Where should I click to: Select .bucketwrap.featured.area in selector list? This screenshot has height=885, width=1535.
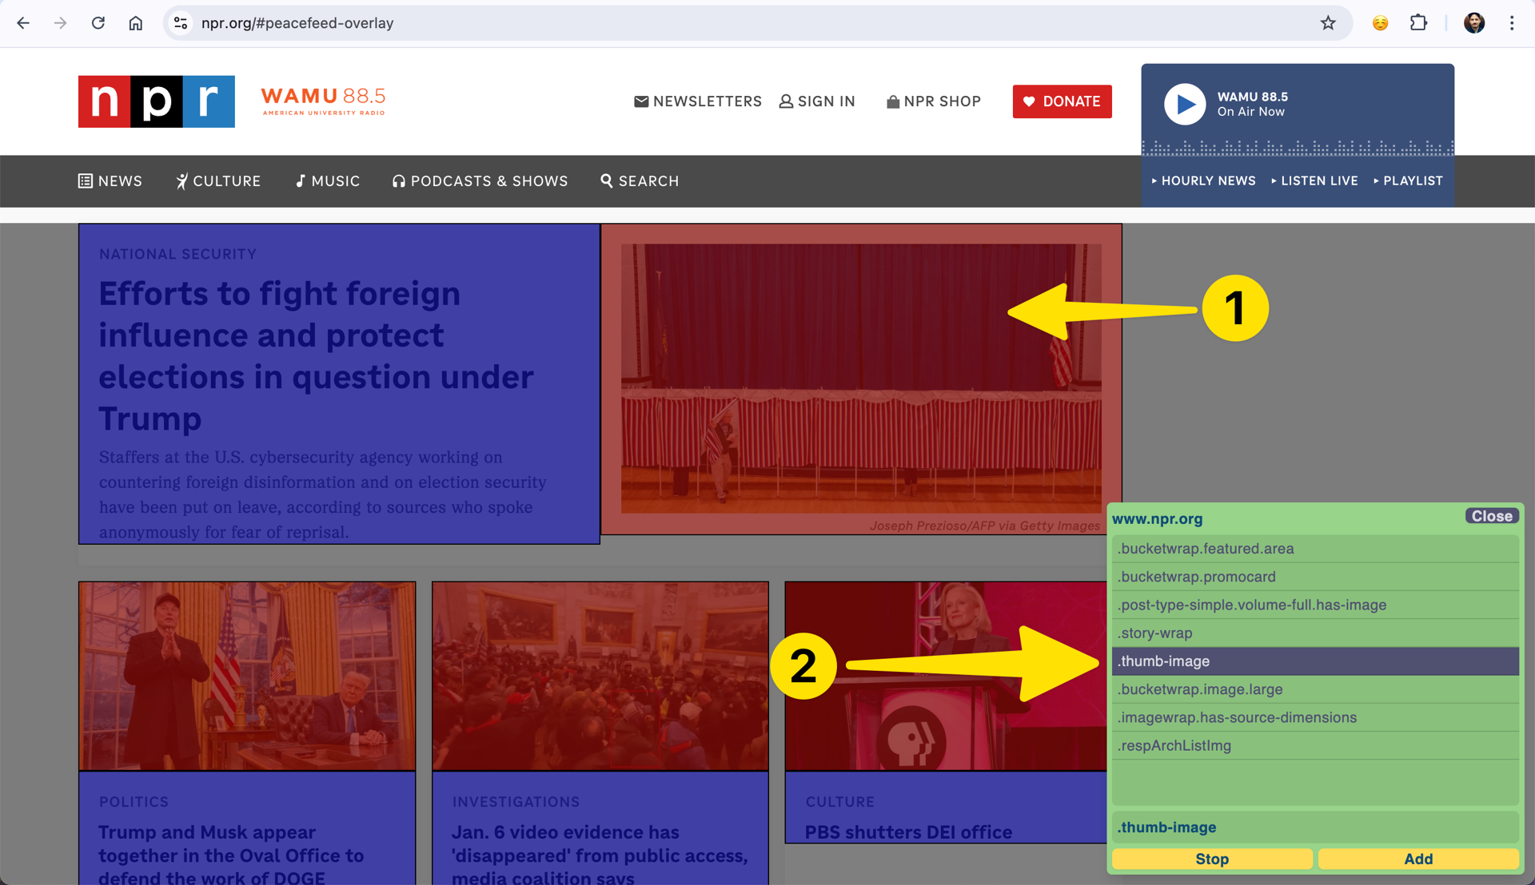coord(1315,549)
